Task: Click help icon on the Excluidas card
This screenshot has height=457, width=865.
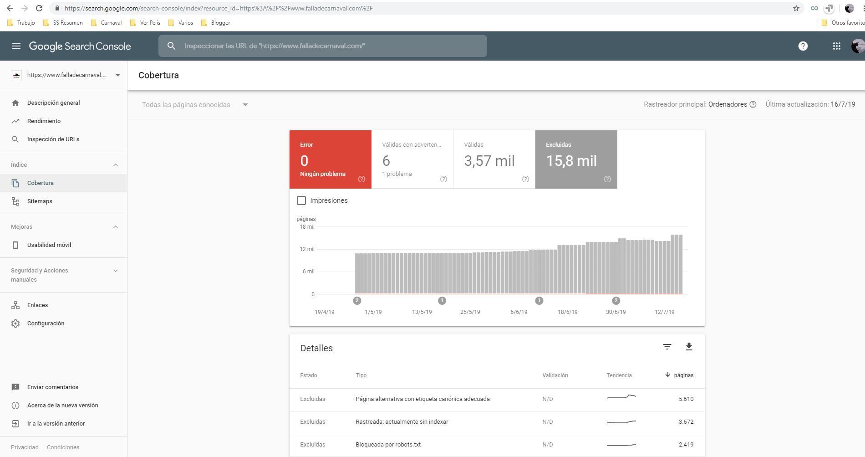Action: [x=607, y=179]
